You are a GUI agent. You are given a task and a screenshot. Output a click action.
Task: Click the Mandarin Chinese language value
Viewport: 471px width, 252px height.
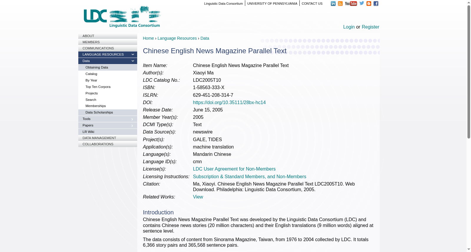(x=212, y=154)
